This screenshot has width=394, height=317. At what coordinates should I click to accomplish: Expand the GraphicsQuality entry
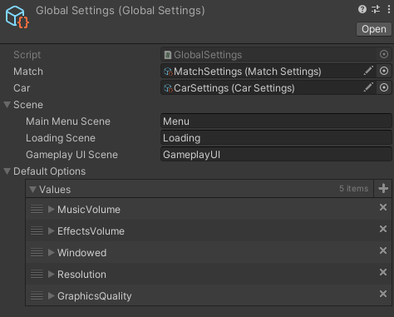point(51,295)
